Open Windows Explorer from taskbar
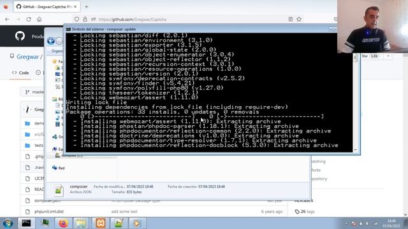408x229 pixels. click(81, 223)
